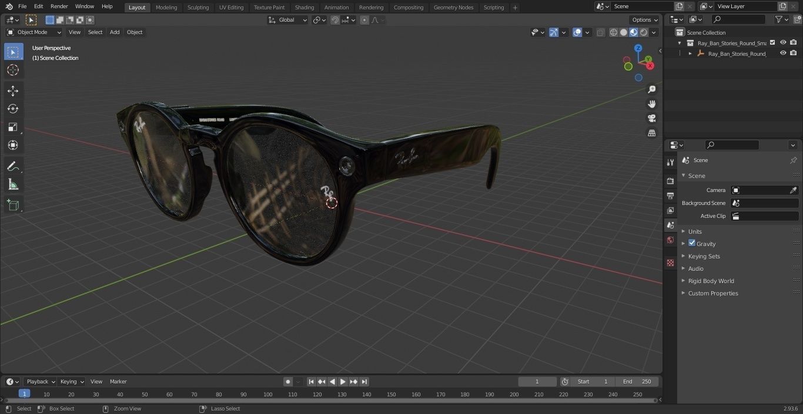The height and width of the screenshot is (414, 803).
Task: Toggle X-ray display
Action: [x=600, y=32]
